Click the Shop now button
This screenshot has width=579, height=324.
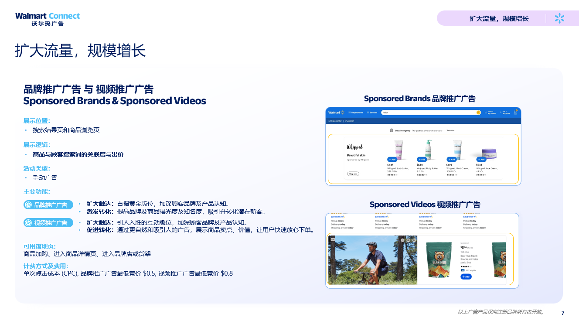(353, 174)
